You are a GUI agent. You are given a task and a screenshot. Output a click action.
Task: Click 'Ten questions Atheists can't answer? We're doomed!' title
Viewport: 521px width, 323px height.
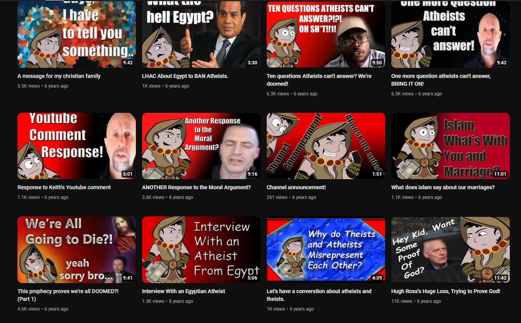[x=319, y=80]
